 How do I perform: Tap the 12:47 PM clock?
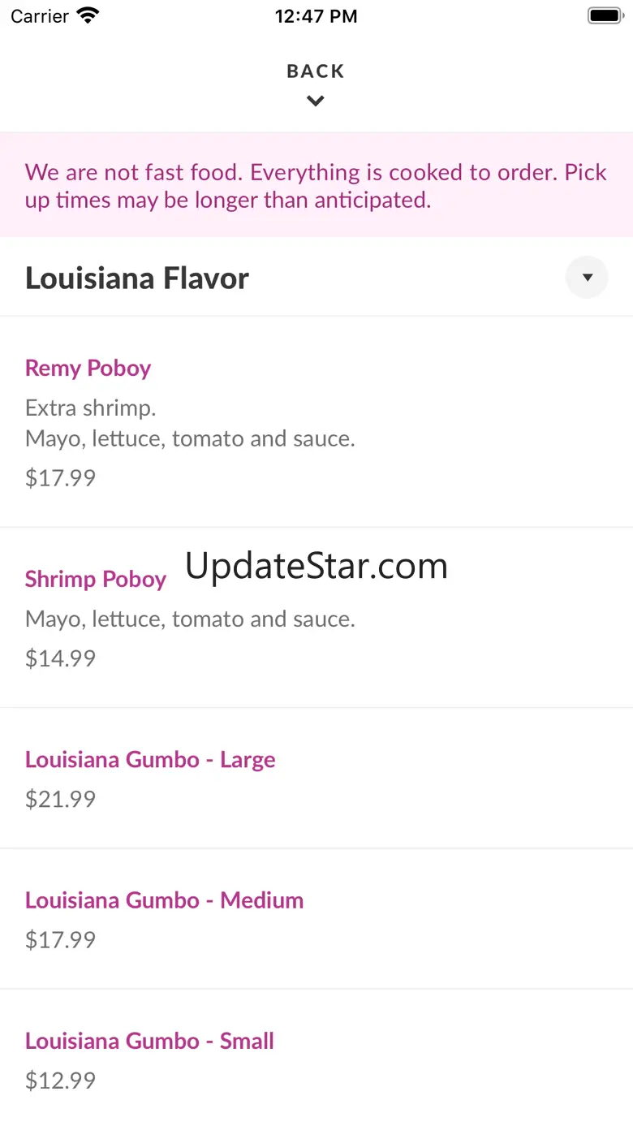pyautogui.click(x=316, y=16)
